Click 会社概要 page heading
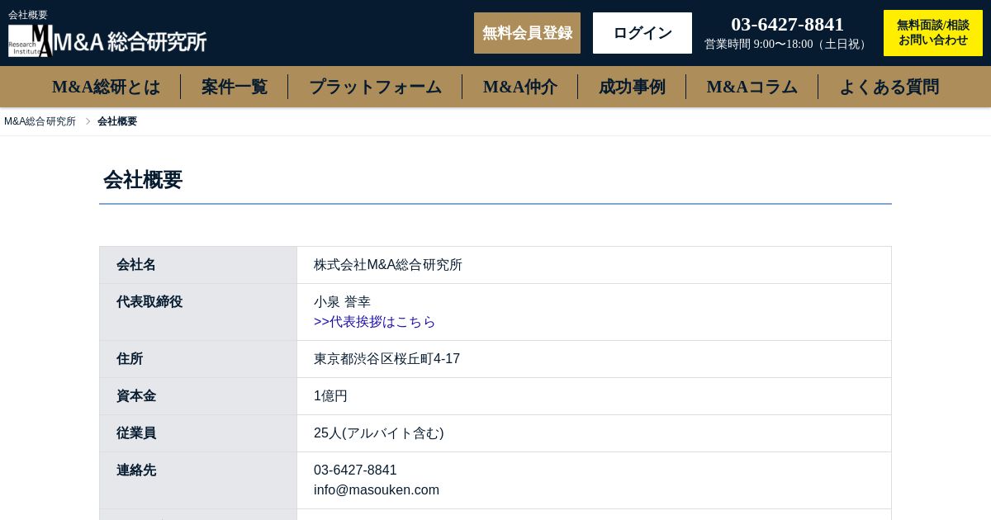Image resolution: width=991 pixels, height=520 pixels. (143, 179)
